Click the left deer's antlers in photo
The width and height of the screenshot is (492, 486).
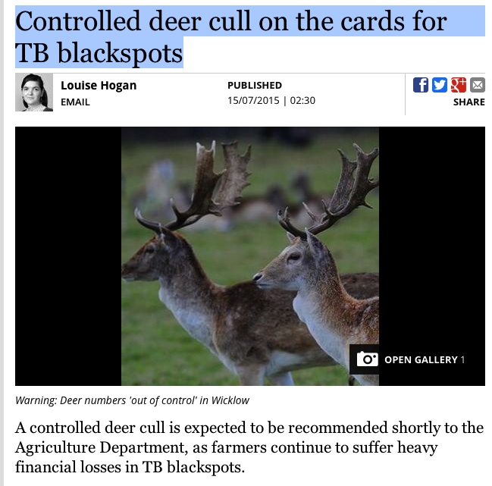point(201,185)
